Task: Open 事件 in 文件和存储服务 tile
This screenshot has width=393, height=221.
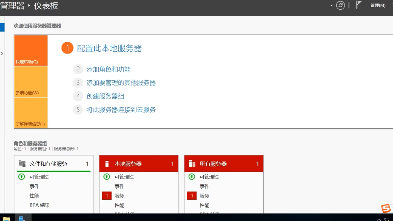Action: click(x=34, y=186)
